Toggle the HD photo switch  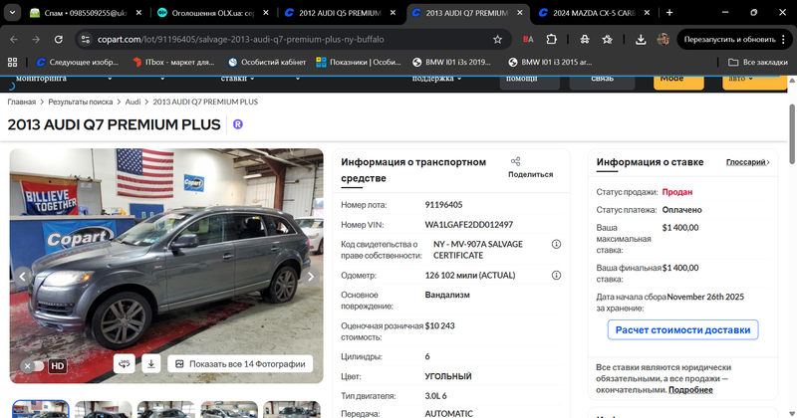(x=34, y=365)
